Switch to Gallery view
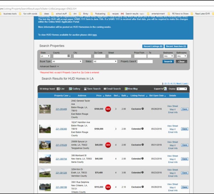Image resolution: width=214 pixels, height=194 pixels. point(75,89)
